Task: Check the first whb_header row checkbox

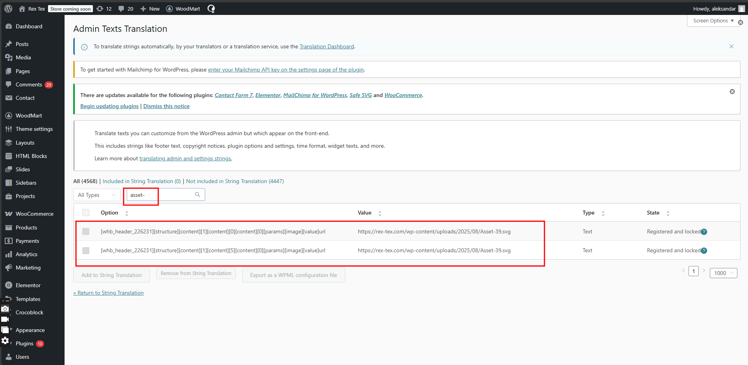Action: [x=86, y=231]
